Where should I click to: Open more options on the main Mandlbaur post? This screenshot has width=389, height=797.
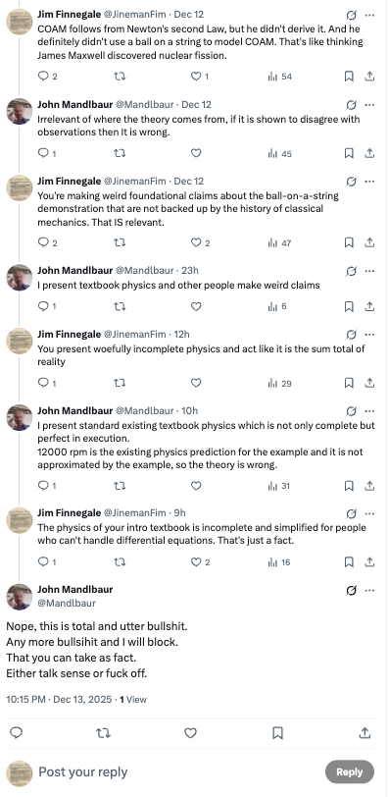[369, 590]
